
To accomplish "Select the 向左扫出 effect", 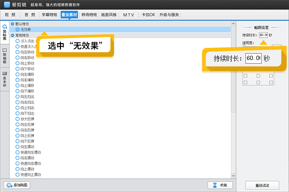I will coord(25,97).
